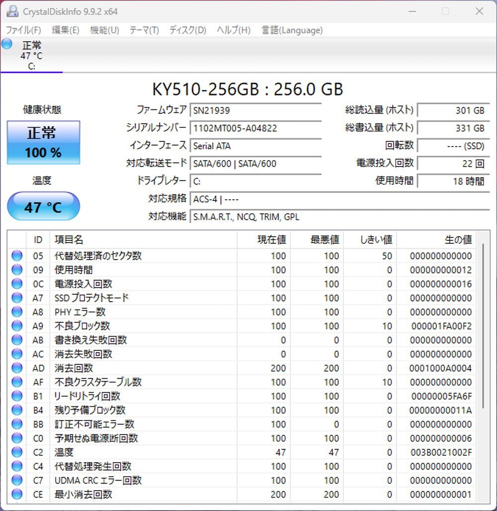497x511 pixels.
Task: Select the 予期せぬ電源断回数 attribute name
Action: [x=96, y=438]
